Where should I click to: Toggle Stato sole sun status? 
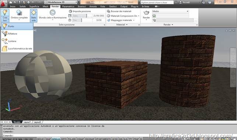(x=34, y=16)
